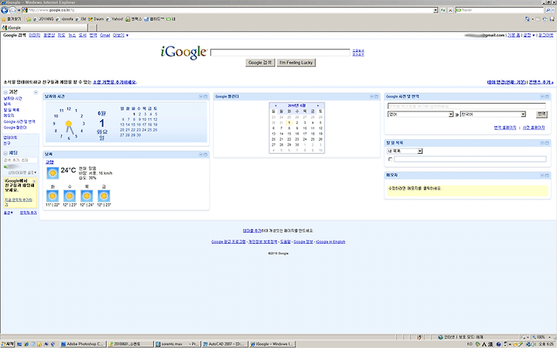Maximize the to-do list gadget
Image resolution: width=557 pixels, height=348 pixels.
pyautogui.click(x=547, y=143)
